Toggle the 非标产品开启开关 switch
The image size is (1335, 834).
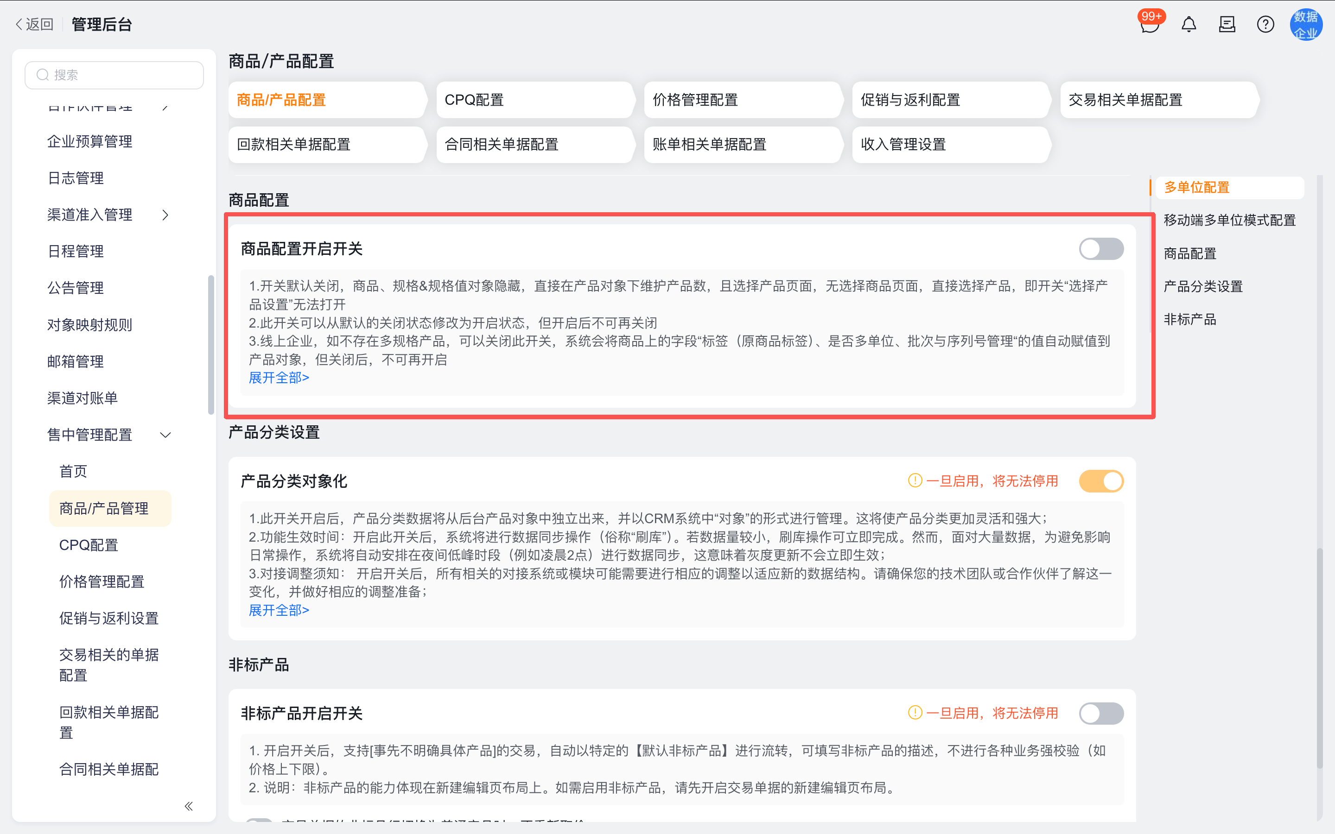1101,713
